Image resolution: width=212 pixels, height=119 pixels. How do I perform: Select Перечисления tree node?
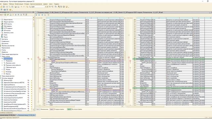pos(6,48)
